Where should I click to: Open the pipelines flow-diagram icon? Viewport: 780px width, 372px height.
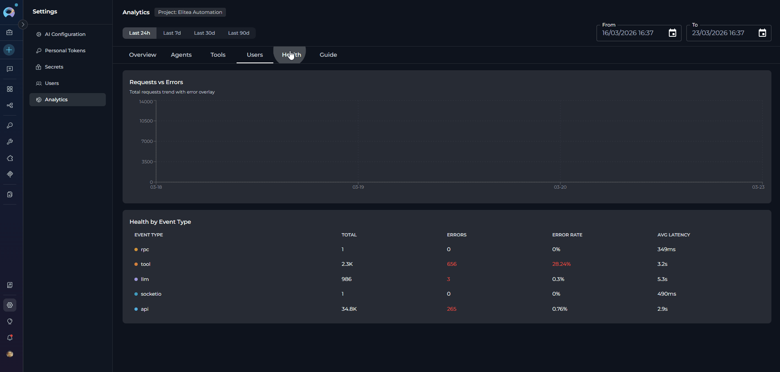click(x=10, y=105)
